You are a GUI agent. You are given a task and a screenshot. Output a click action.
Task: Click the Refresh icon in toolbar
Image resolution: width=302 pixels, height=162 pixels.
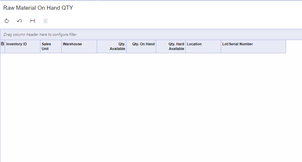pos(6,21)
